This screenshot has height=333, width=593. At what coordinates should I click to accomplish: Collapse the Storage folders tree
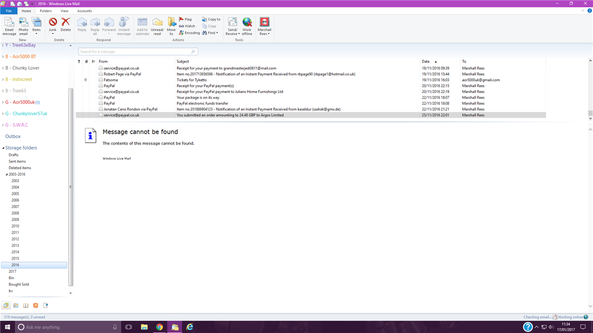[x=3, y=148]
